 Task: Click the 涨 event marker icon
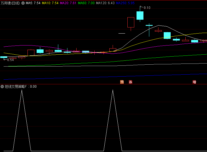130,82
